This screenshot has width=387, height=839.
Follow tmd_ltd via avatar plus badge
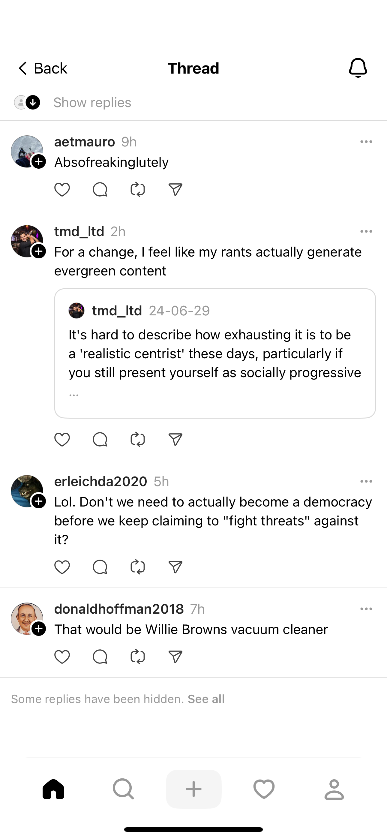click(x=39, y=251)
